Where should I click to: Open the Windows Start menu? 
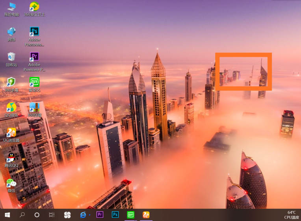(7, 215)
